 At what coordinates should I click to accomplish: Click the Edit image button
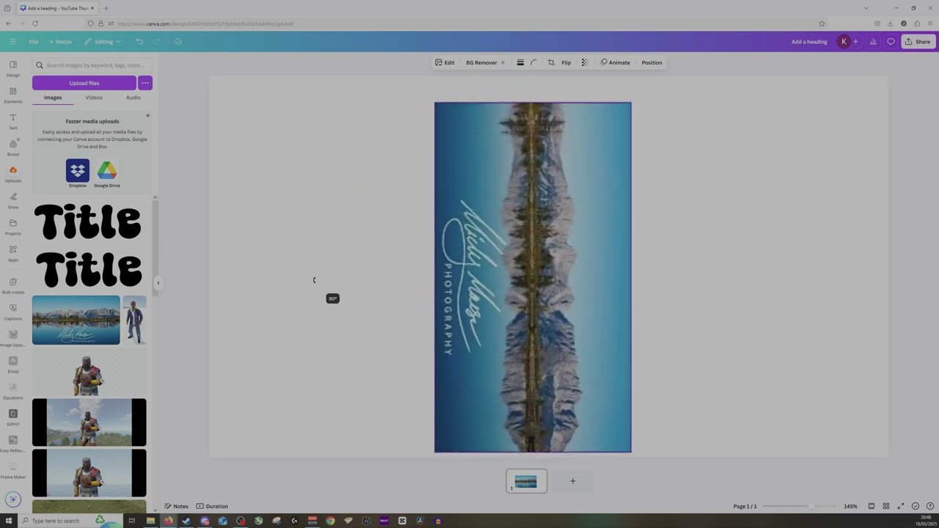pos(445,62)
